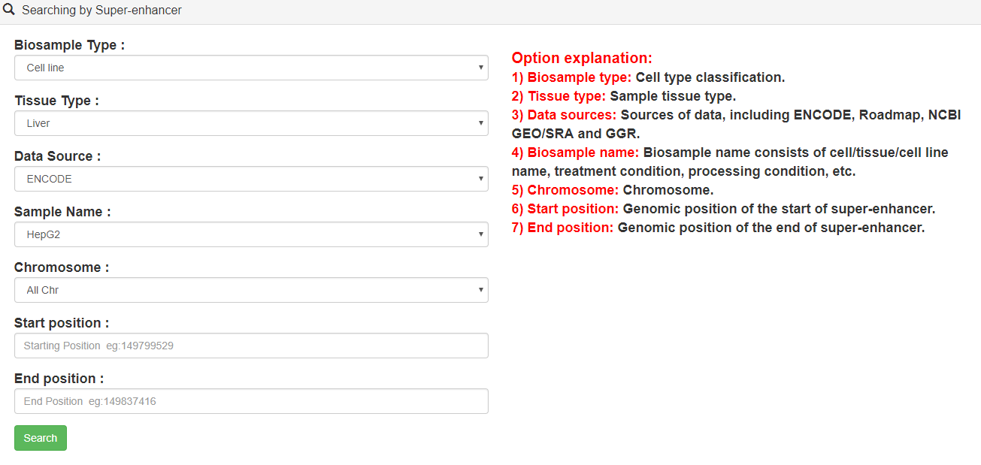Image resolution: width=981 pixels, height=465 pixels.
Task: Click the green Search button
Action: pos(41,438)
